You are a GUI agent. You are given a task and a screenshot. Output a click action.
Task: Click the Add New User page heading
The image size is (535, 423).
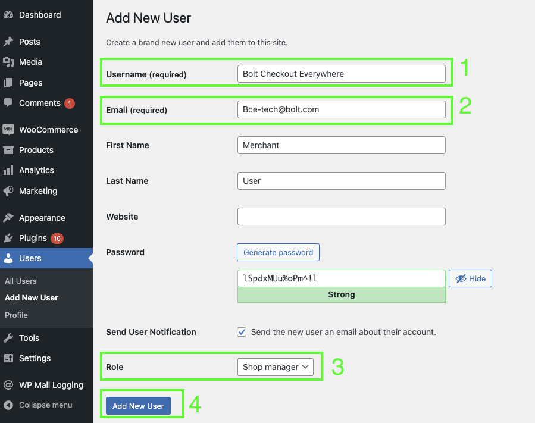coord(148,18)
